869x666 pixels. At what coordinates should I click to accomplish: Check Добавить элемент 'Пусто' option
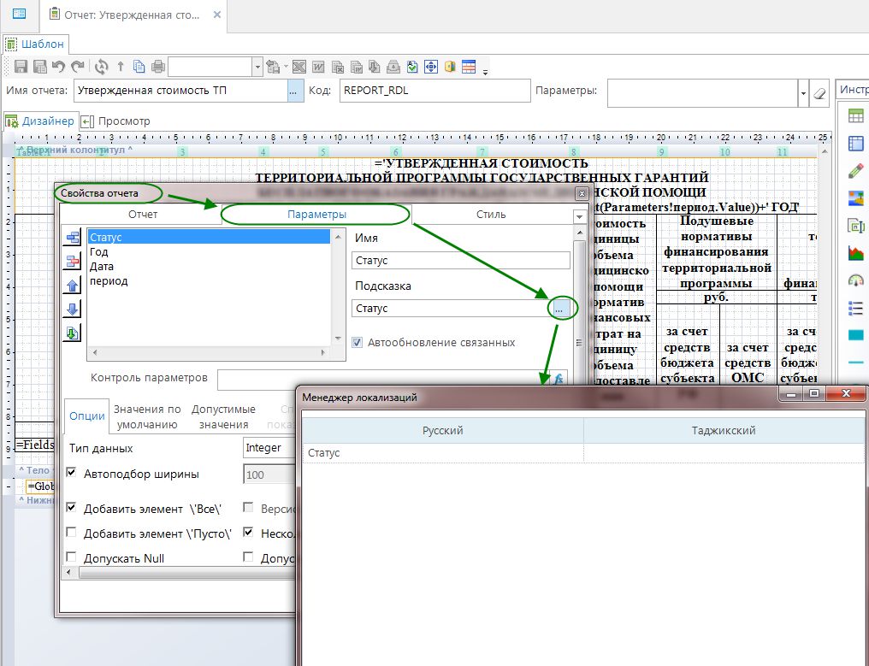(x=71, y=533)
